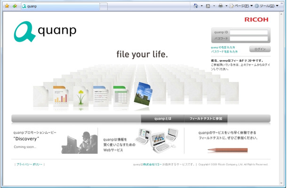Click the quanpは情報を賢く使いこなす text
Viewport: 287px width, 188px height.
[119, 145]
